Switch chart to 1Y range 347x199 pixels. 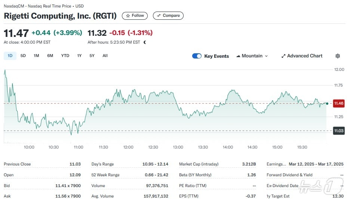79,56
